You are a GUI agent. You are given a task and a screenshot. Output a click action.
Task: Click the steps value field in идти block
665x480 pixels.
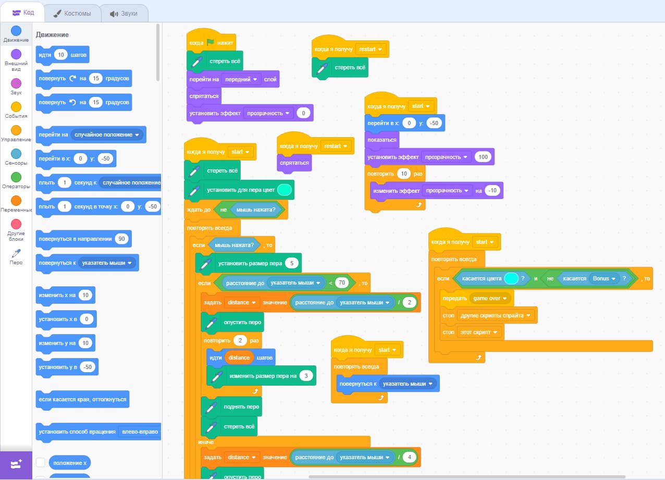[x=61, y=55]
